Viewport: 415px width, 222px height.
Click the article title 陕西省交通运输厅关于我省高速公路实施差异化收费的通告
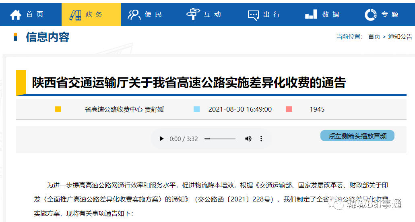pyautogui.click(x=189, y=82)
